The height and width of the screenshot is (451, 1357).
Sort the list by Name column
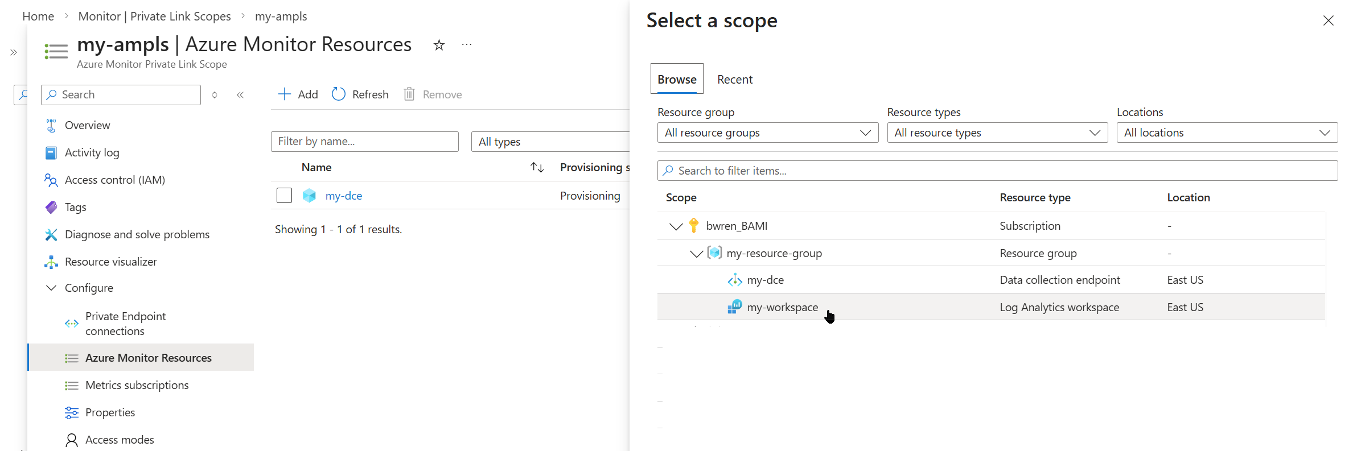(x=537, y=167)
